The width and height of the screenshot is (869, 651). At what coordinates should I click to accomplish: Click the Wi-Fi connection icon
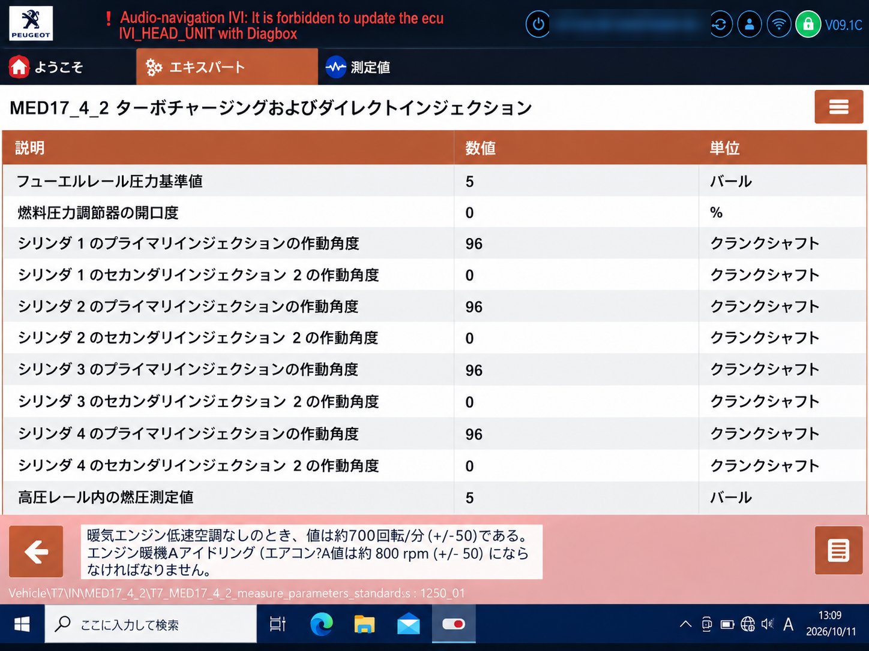tap(779, 25)
